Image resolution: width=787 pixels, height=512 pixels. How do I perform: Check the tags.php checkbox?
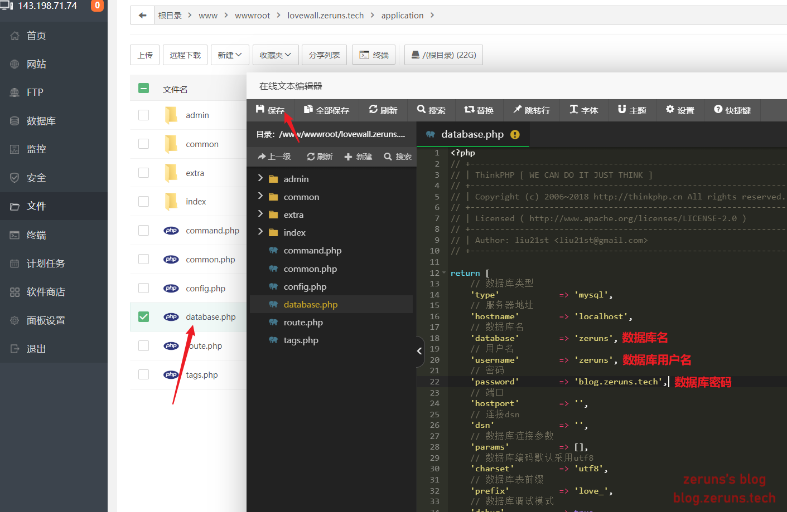click(143, 374)
